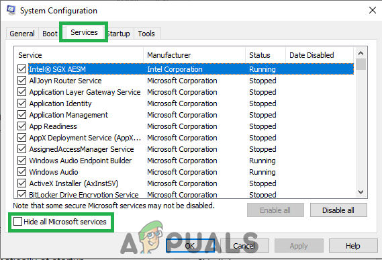Sort by the Status column header
Image resolution: width=382 pixels, height=260 pixels.
[x=266, y=55]
